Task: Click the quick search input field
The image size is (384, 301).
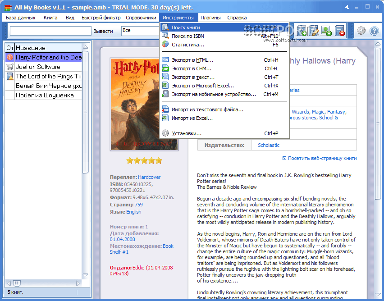Action: coord(50,31)
